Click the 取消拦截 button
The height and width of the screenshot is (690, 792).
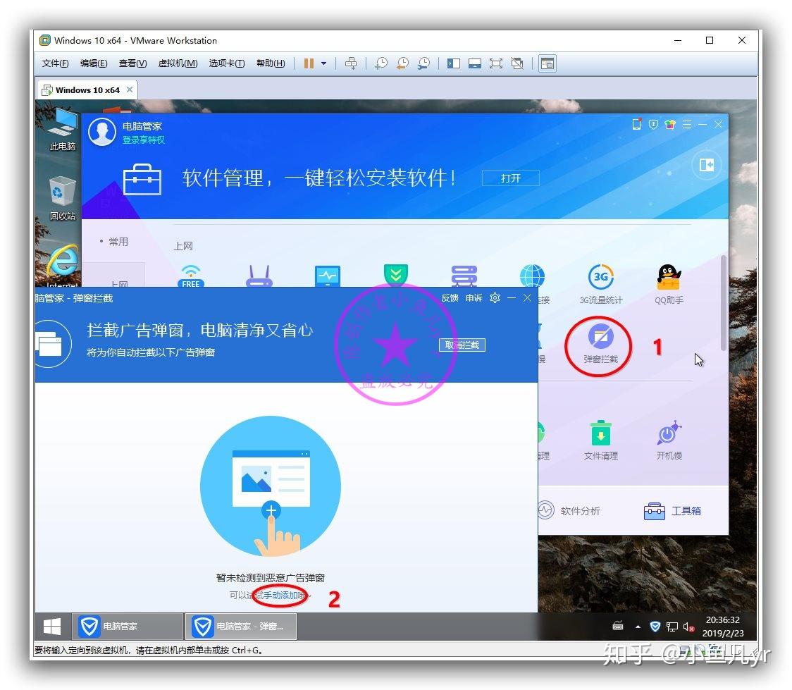(462, 345)
